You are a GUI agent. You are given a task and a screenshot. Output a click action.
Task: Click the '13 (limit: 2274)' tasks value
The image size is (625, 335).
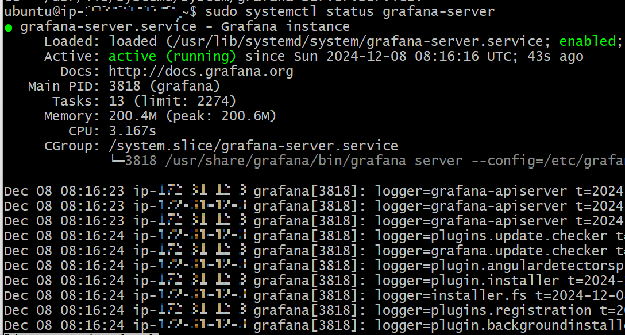click(172, 101)
